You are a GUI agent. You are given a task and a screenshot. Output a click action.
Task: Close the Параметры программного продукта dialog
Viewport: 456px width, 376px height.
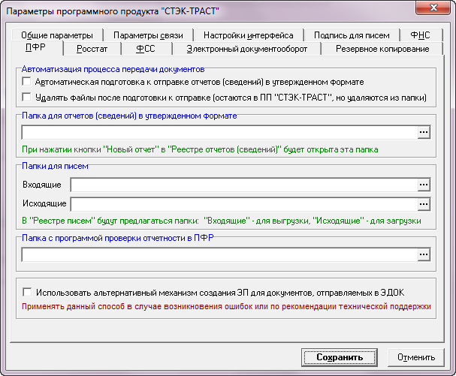pyautogui.click(x=433, y=8)
